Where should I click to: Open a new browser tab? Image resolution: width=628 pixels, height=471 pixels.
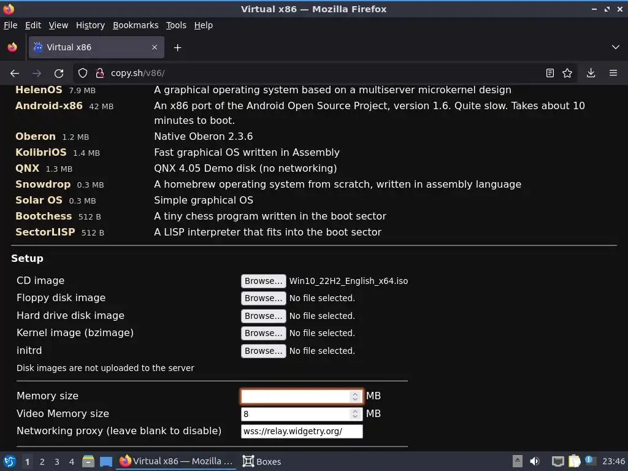point(177,48)
